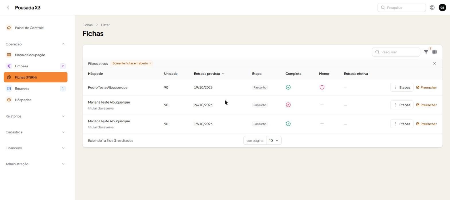Viewport: 450px width, 200px height.
Task: Click minor warning shield for Pedro
Action: 322,87
